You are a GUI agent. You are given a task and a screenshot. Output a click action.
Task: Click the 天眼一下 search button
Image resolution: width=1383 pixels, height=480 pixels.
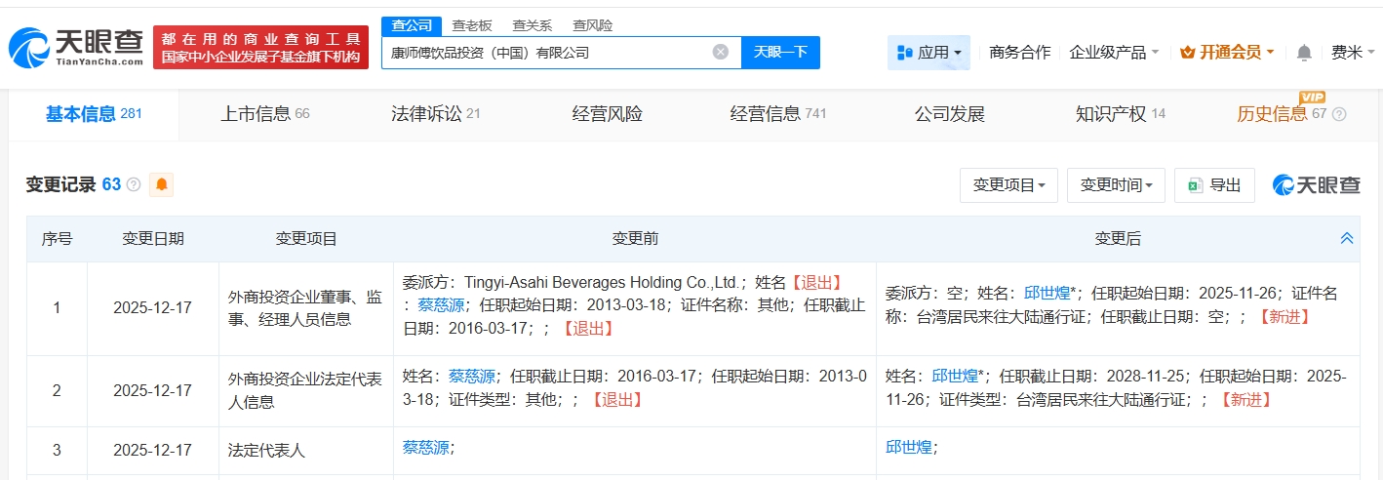tap(780, 53)
